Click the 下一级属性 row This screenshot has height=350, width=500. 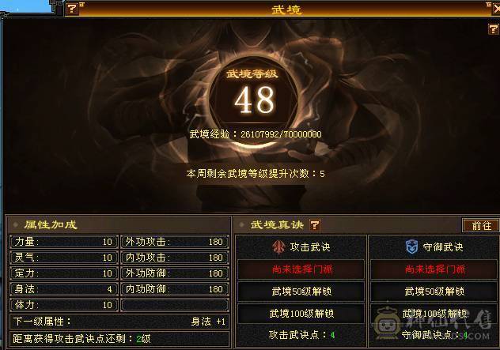[119, 322]
